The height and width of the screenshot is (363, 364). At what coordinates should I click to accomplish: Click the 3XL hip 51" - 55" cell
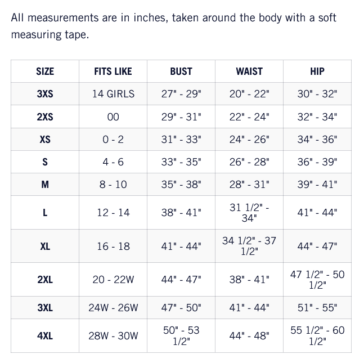317,308
